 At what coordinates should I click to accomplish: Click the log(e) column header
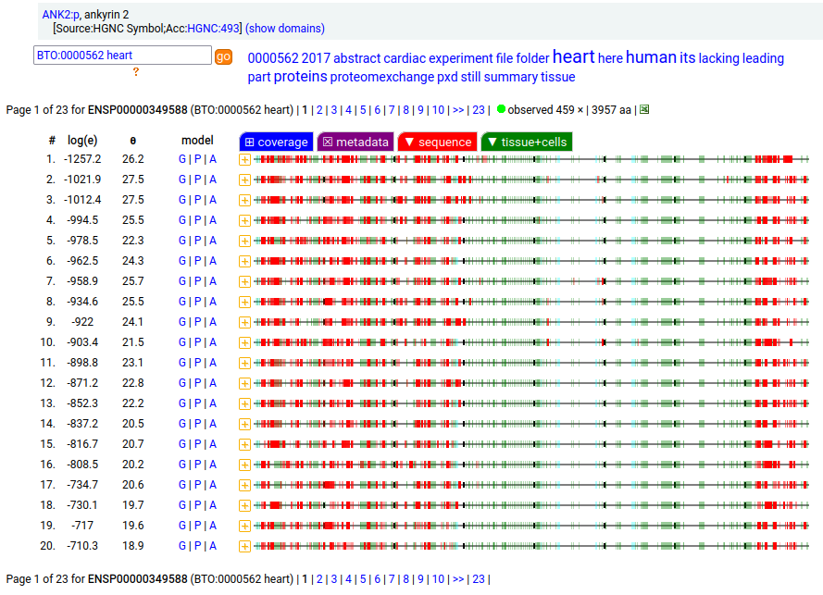(82, 141)
